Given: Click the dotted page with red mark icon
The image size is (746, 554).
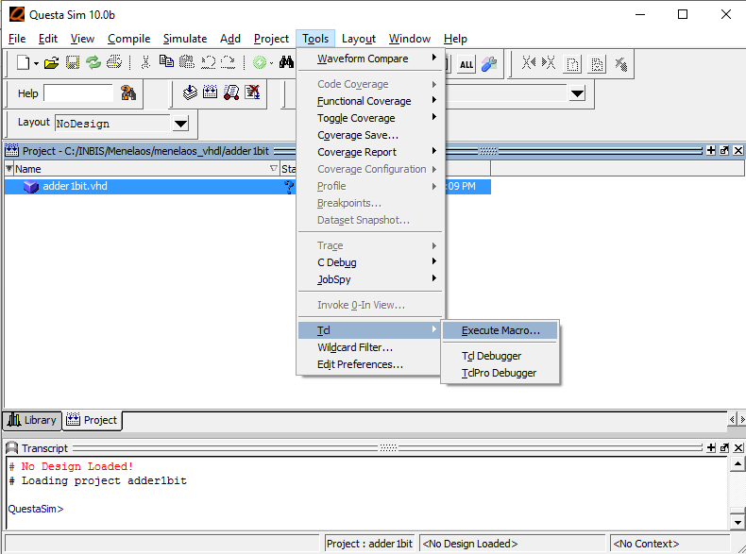Looking at the screenshot, I should click(x=597, y=64).
